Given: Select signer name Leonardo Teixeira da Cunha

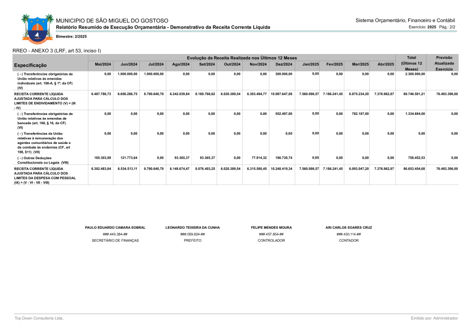Looking at the screenshot, I should (192, 228).
